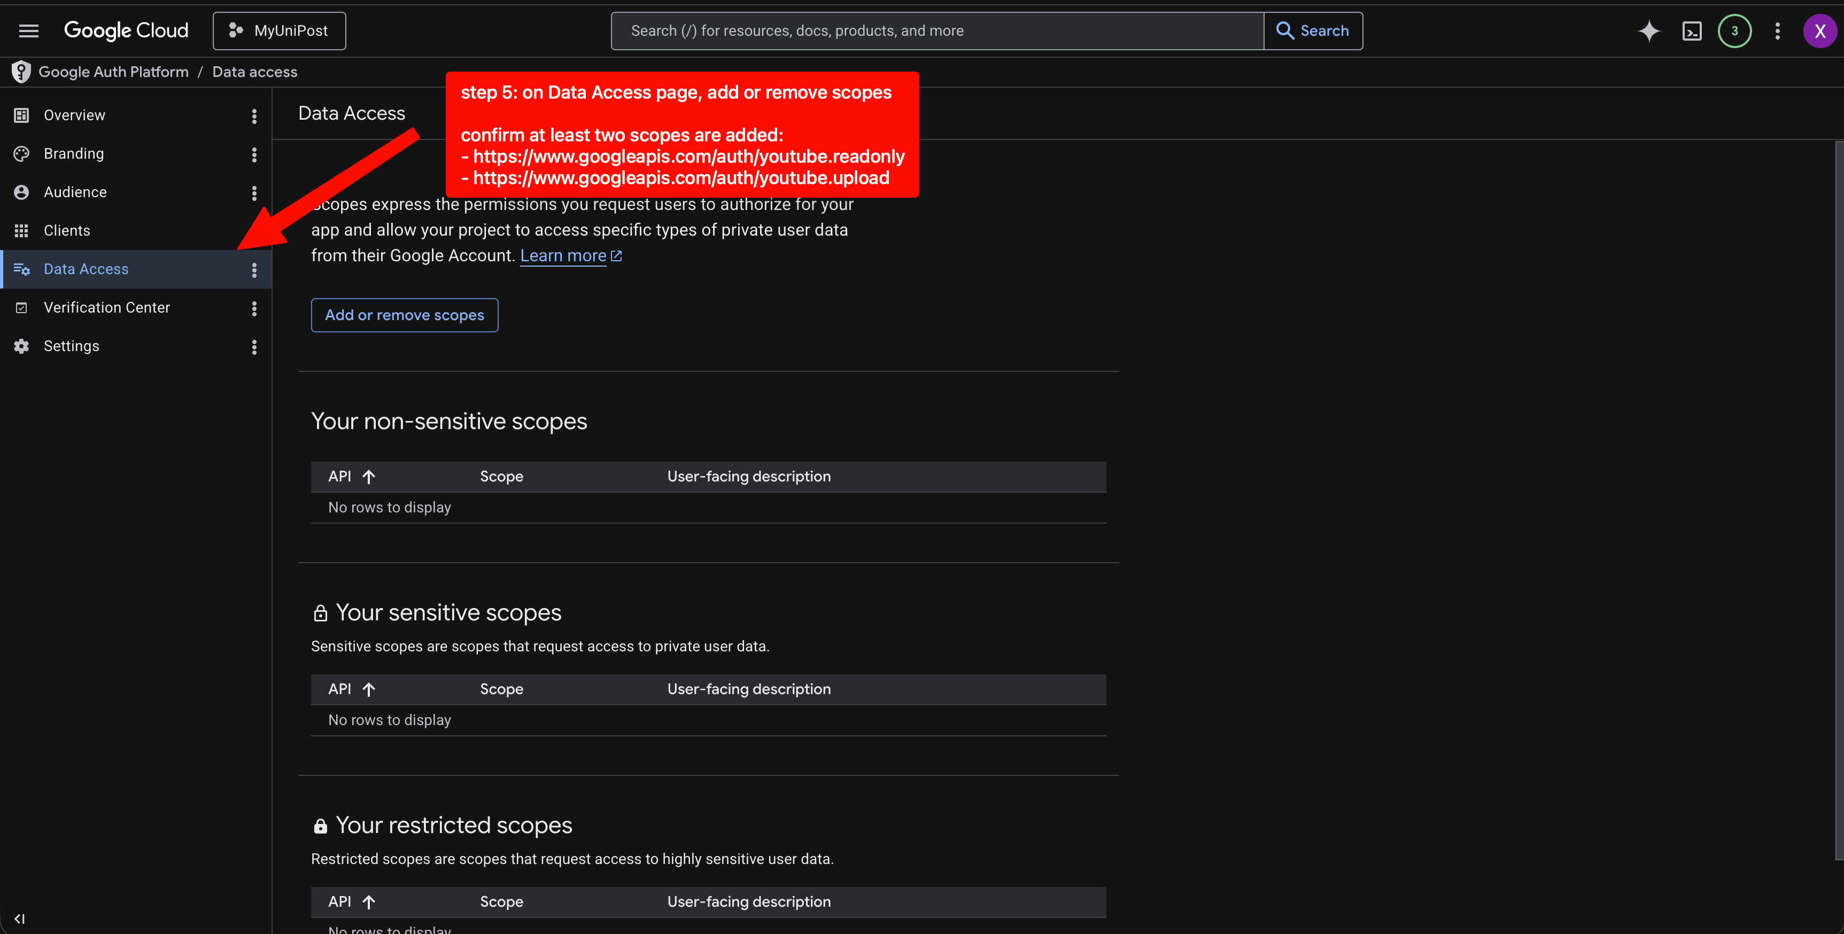Click User-facing description header in non-sensitive table
Screen dimensions: 1844x934
(x=749, y=477)
